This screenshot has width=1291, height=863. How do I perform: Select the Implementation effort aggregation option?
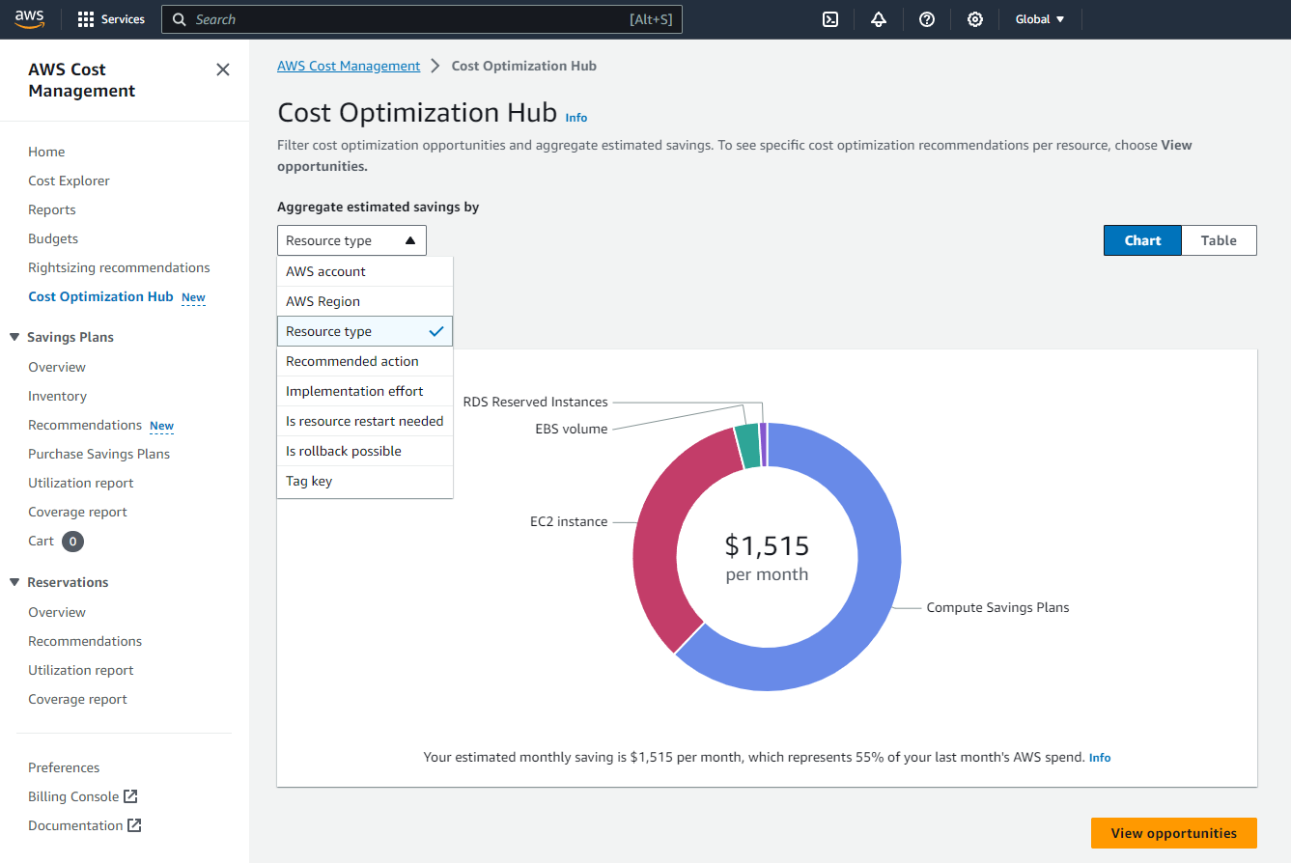[354, 391]
